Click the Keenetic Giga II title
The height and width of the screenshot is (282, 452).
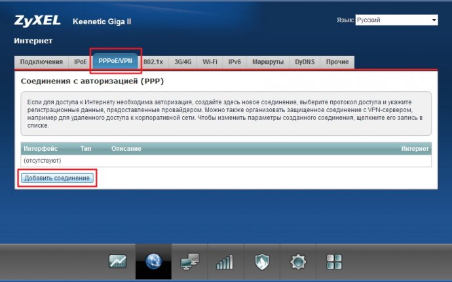coord(102,22)
